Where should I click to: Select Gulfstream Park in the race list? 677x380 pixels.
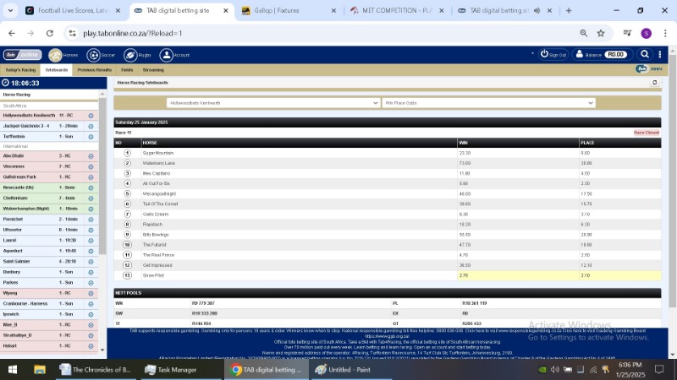pyautogui.click(x=25, y=176)
